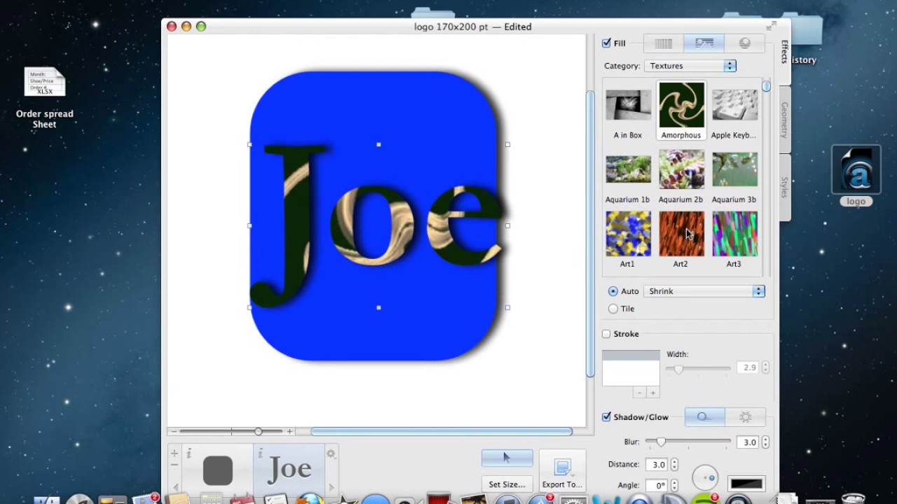Select the Art2 texture

pyautogui.click(x=681, y=240)
